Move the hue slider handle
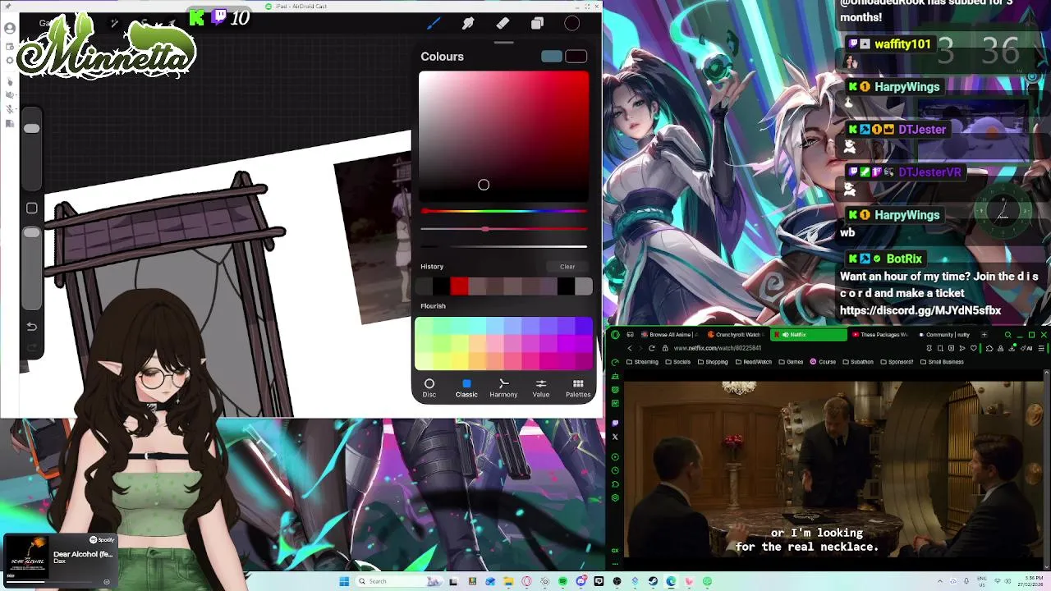Viewport: 1051px width, 591px height. point(425,212)
